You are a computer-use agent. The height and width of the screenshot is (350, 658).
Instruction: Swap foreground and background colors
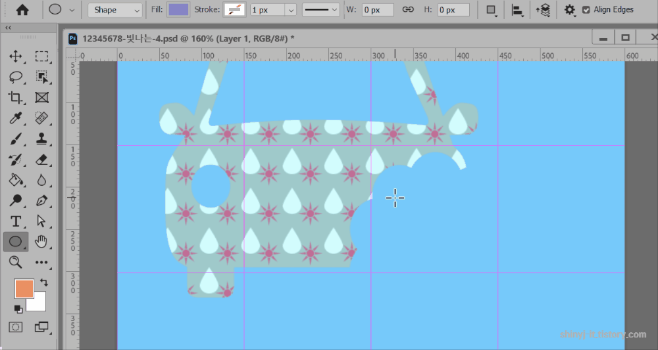tap(43, 282)
